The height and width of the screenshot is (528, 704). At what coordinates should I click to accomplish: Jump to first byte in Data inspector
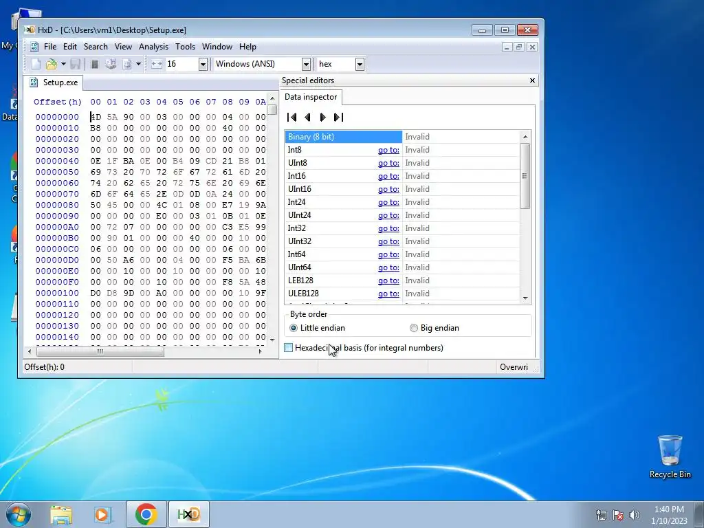291,117
